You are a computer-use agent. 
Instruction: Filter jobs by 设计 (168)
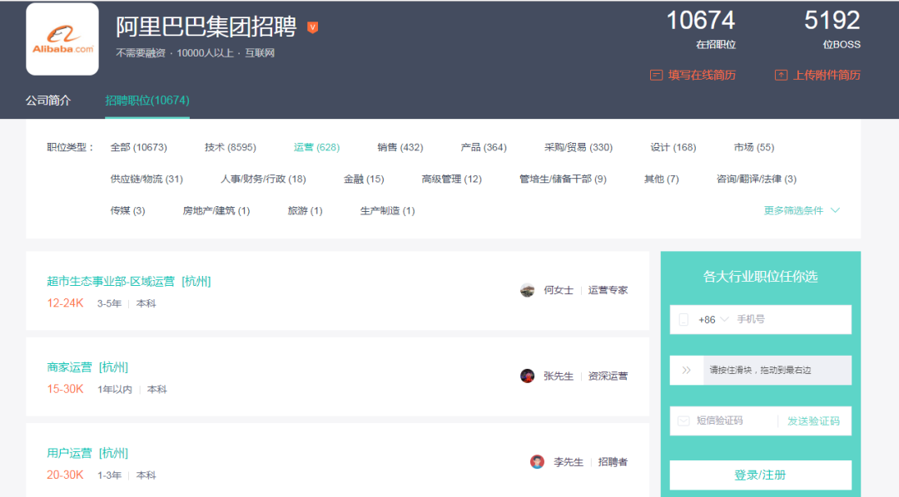tap(673, 147)
